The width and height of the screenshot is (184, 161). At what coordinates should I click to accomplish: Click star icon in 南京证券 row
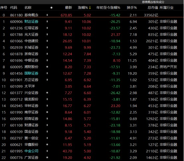click(47, 112)
